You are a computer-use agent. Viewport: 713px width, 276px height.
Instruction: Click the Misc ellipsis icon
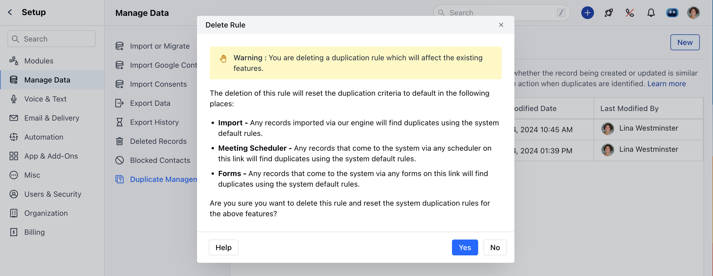click(13, 175)
